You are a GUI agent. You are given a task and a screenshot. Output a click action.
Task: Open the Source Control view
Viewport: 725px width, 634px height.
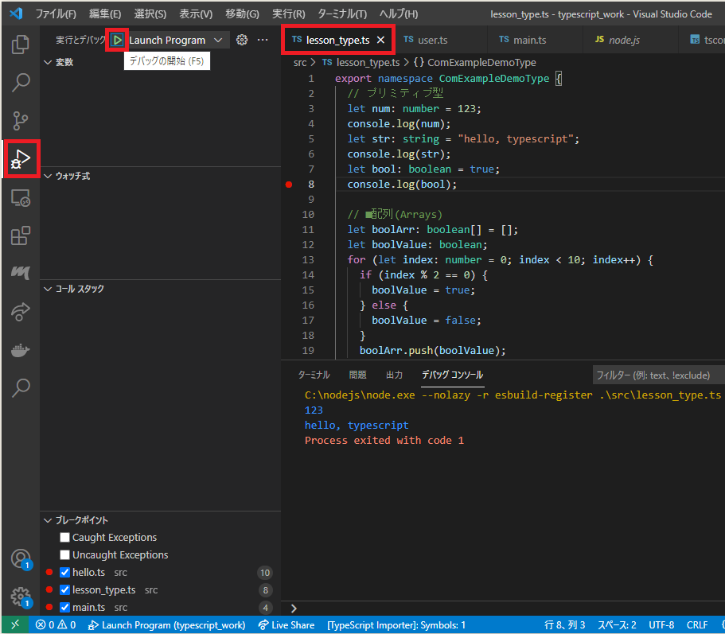coord(20,121)
